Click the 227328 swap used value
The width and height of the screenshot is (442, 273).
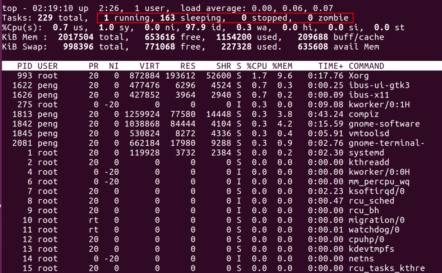(236, 47)
